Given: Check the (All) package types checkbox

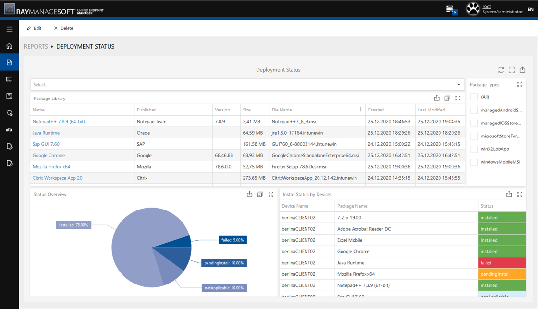Looking at the screenshot, I should point(473,97).
